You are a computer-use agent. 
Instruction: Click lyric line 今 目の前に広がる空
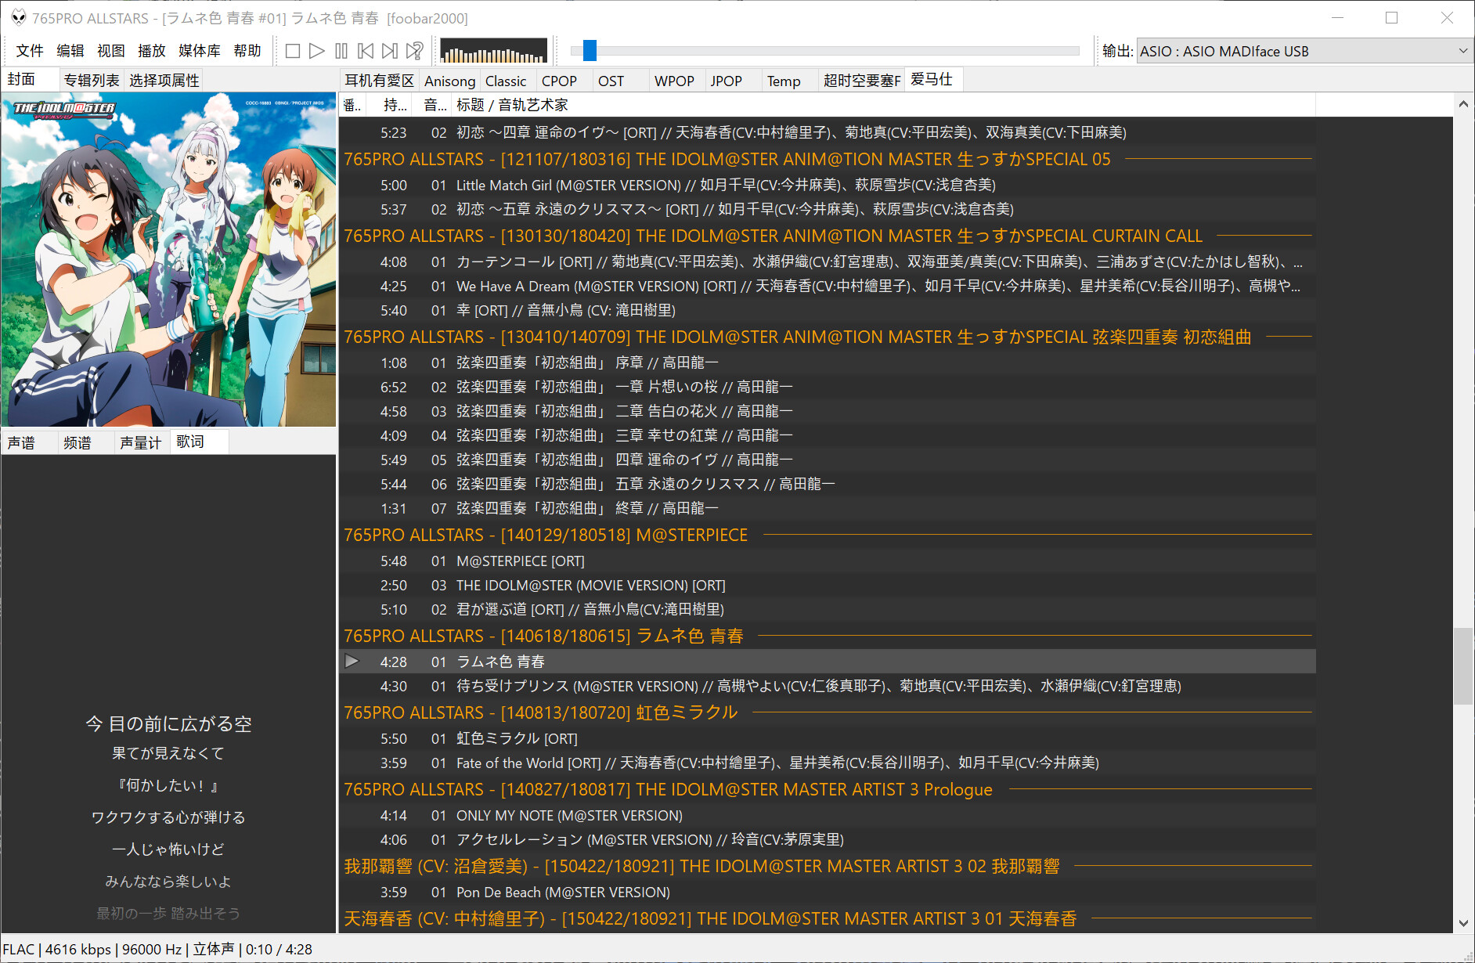click(x=168, y=723)
